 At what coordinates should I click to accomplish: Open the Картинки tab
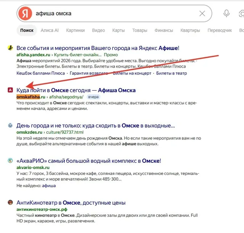(75, 30)
